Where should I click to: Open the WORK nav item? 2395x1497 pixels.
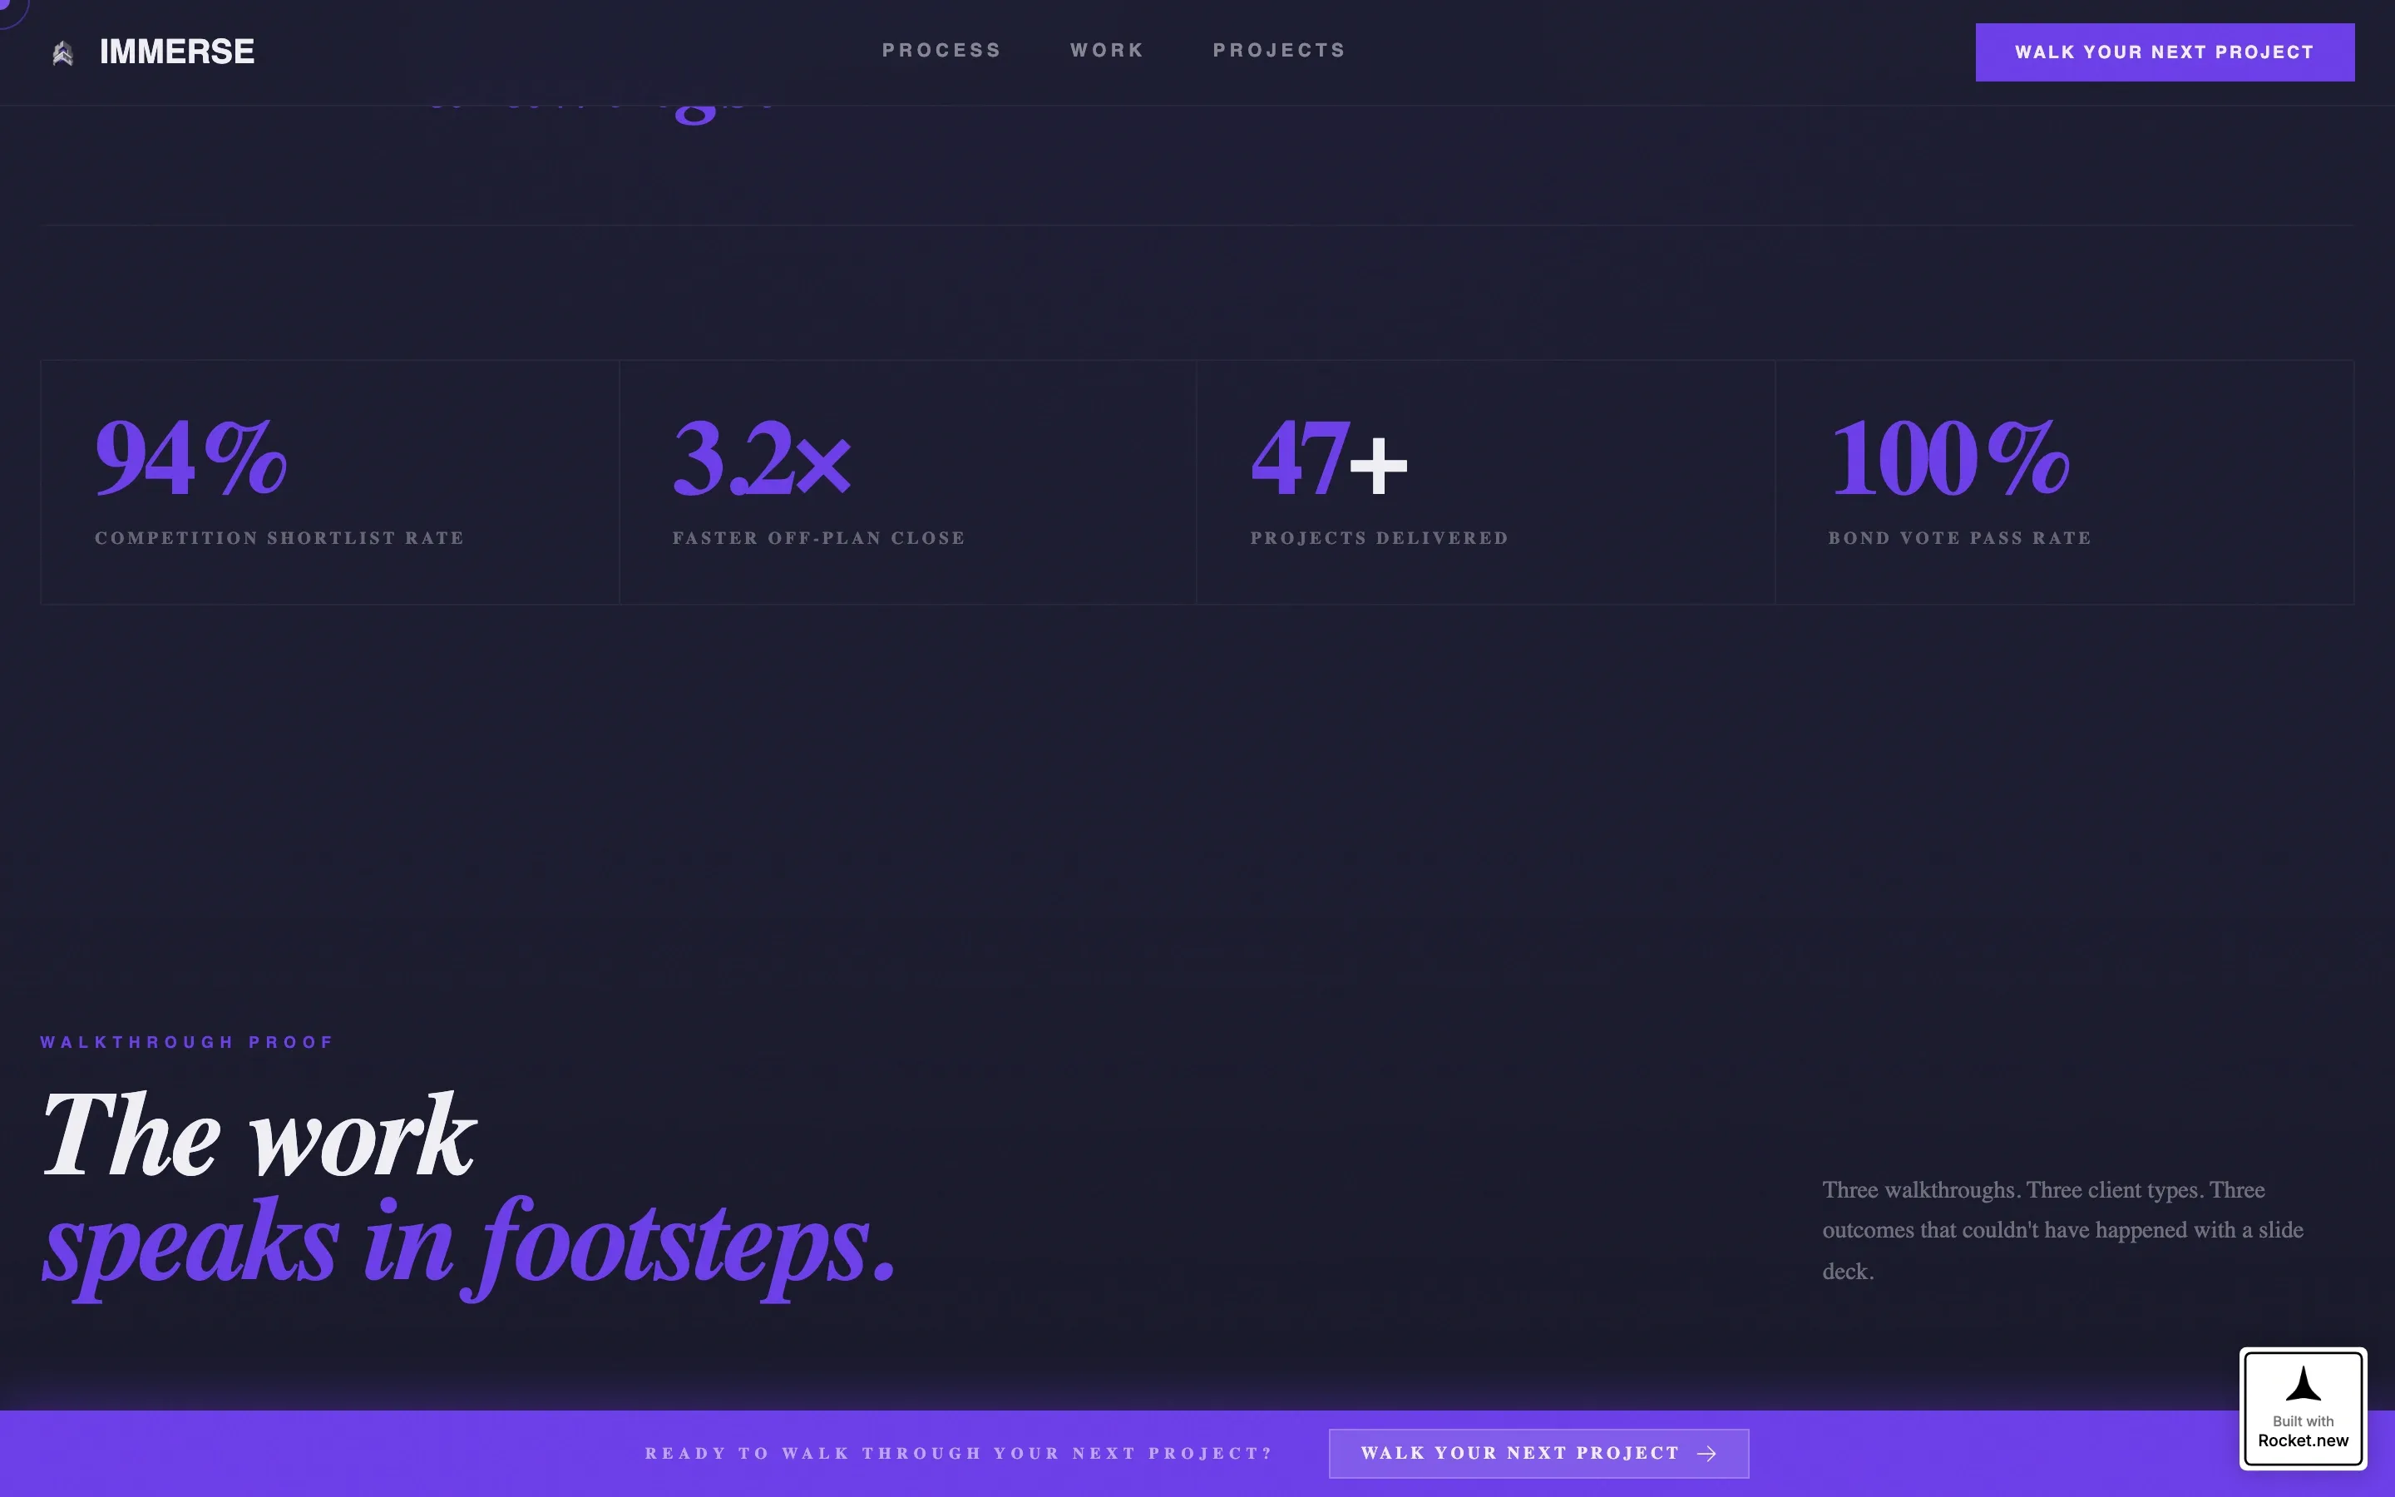tap(1107, 51)
